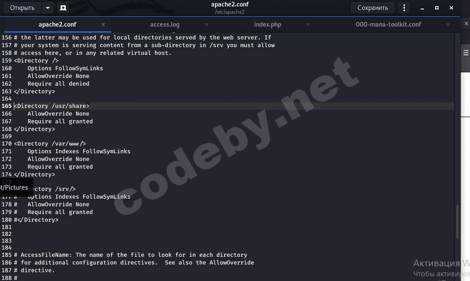The image size is (470, 281).
Task: Click '</Directory>' on line 174
Action: click(34, 174)
